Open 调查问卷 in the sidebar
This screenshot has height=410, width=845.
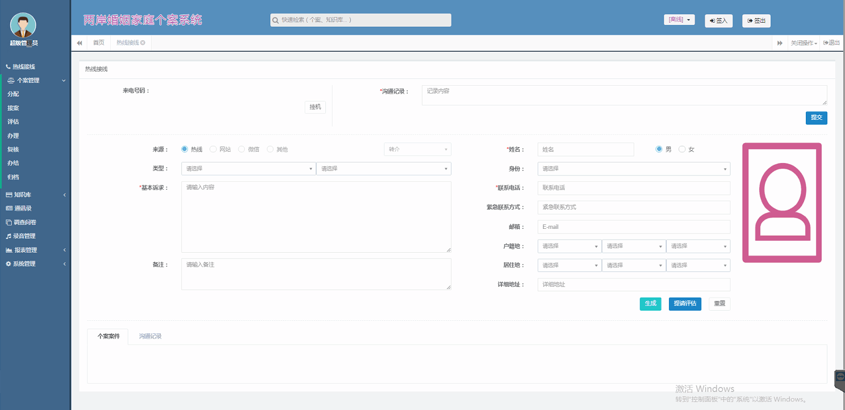(24, 223)
